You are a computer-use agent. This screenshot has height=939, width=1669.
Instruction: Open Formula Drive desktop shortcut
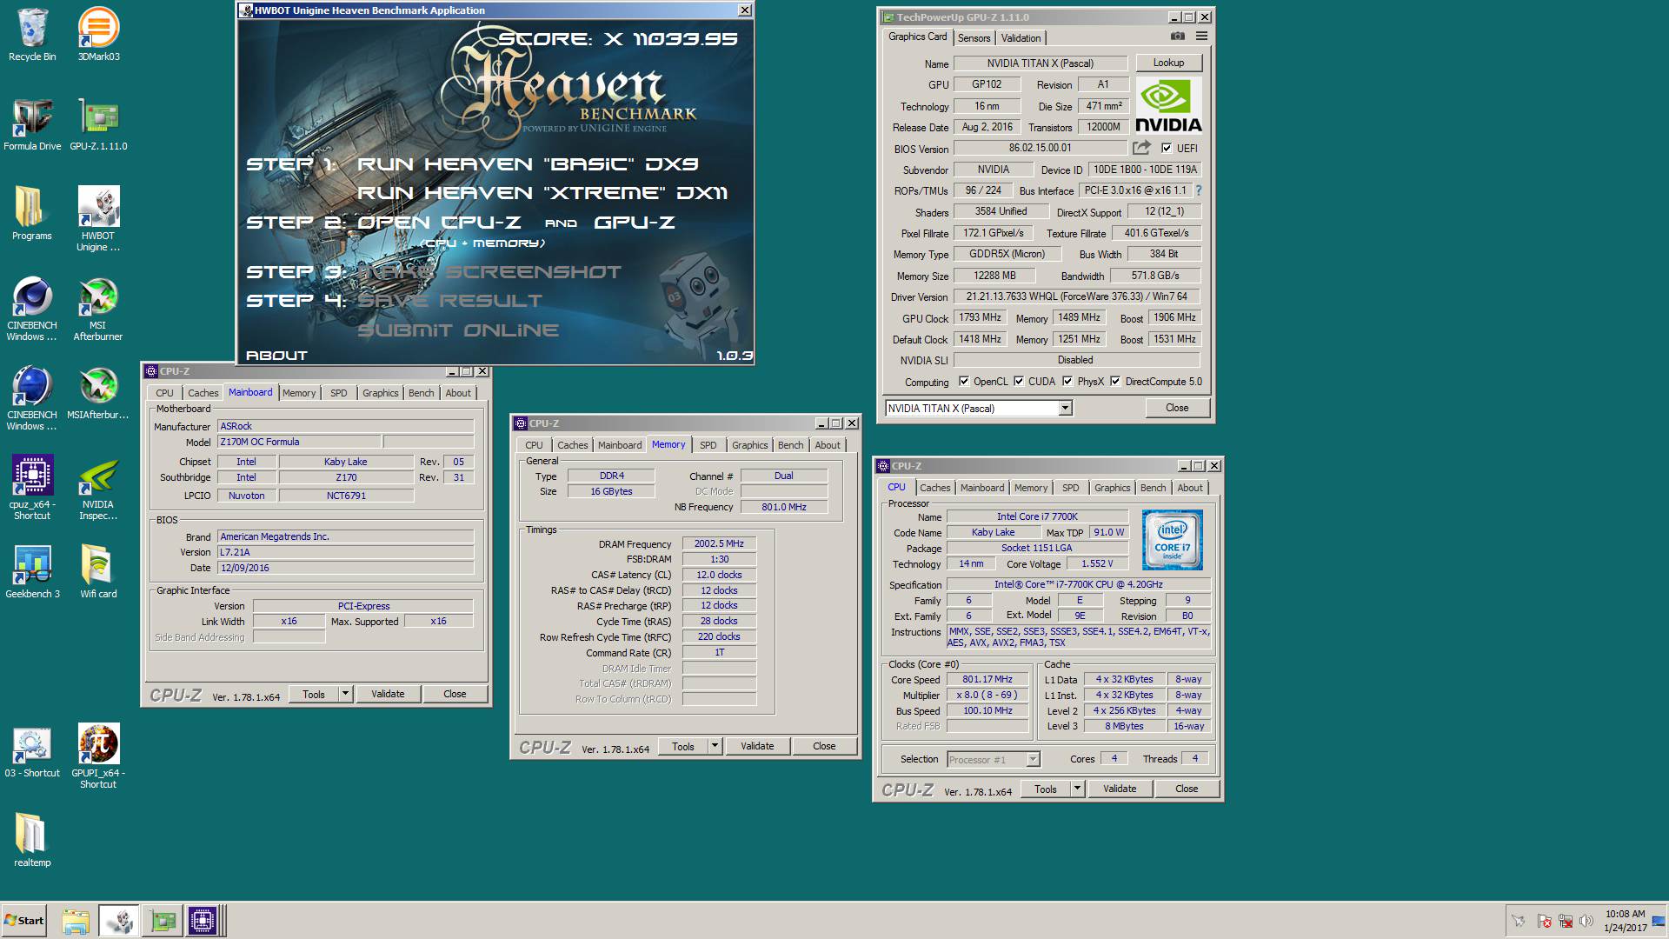tap(32, 124)
